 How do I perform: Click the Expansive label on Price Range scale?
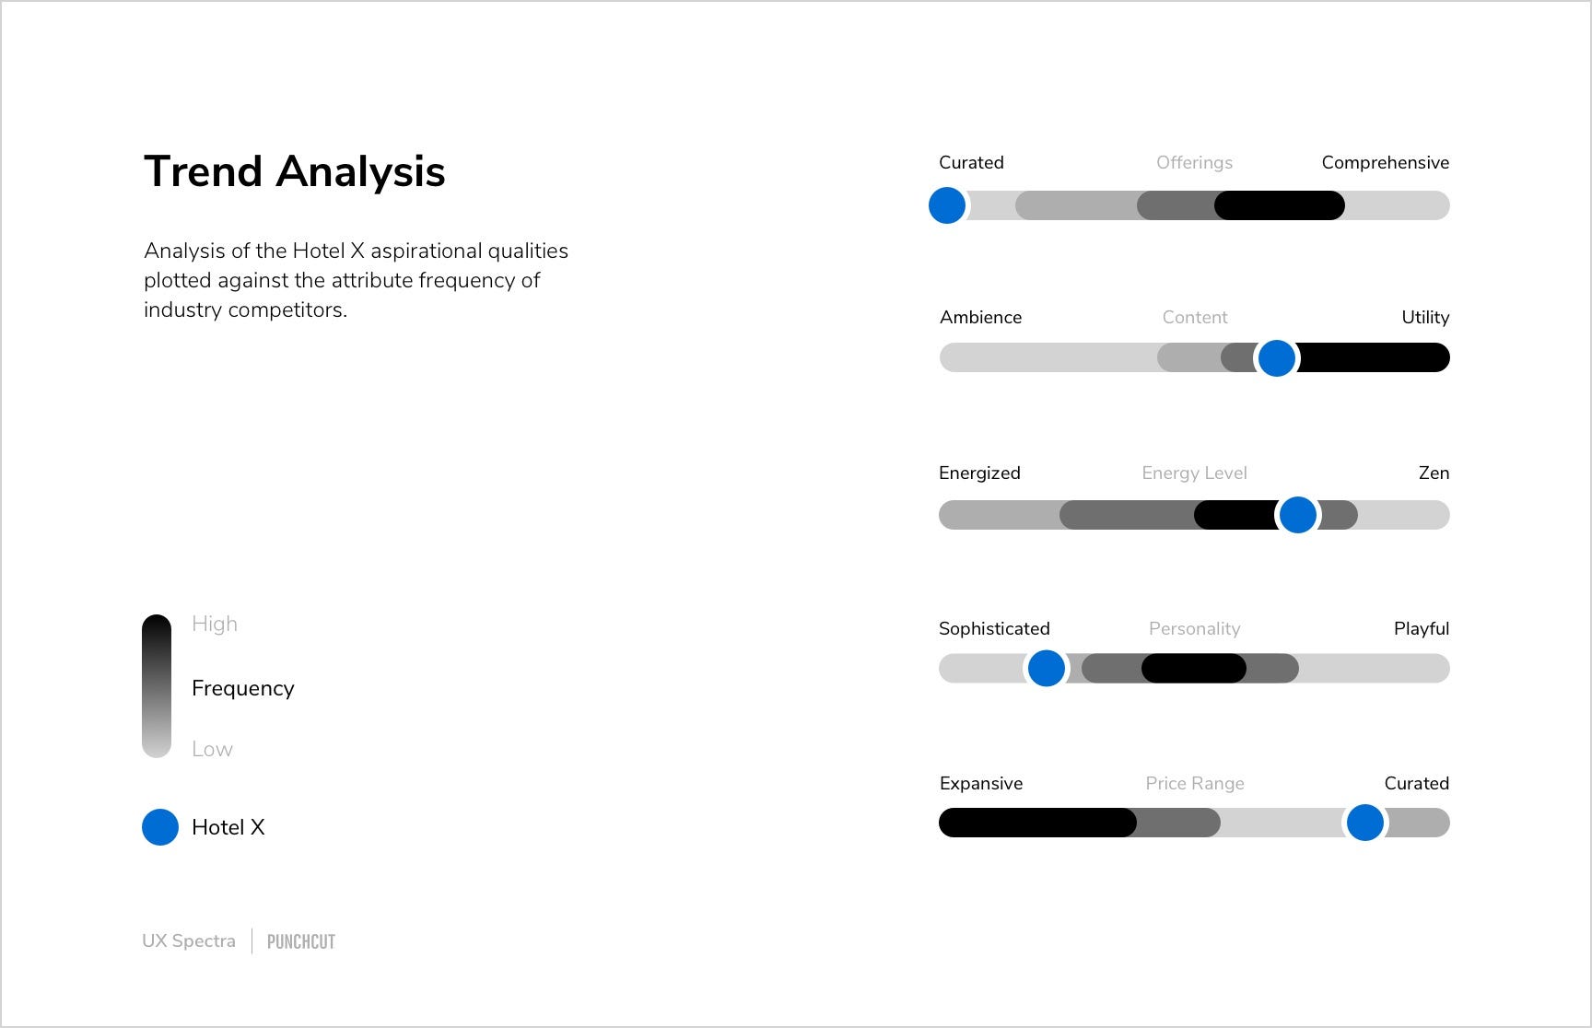click(981, 784)
